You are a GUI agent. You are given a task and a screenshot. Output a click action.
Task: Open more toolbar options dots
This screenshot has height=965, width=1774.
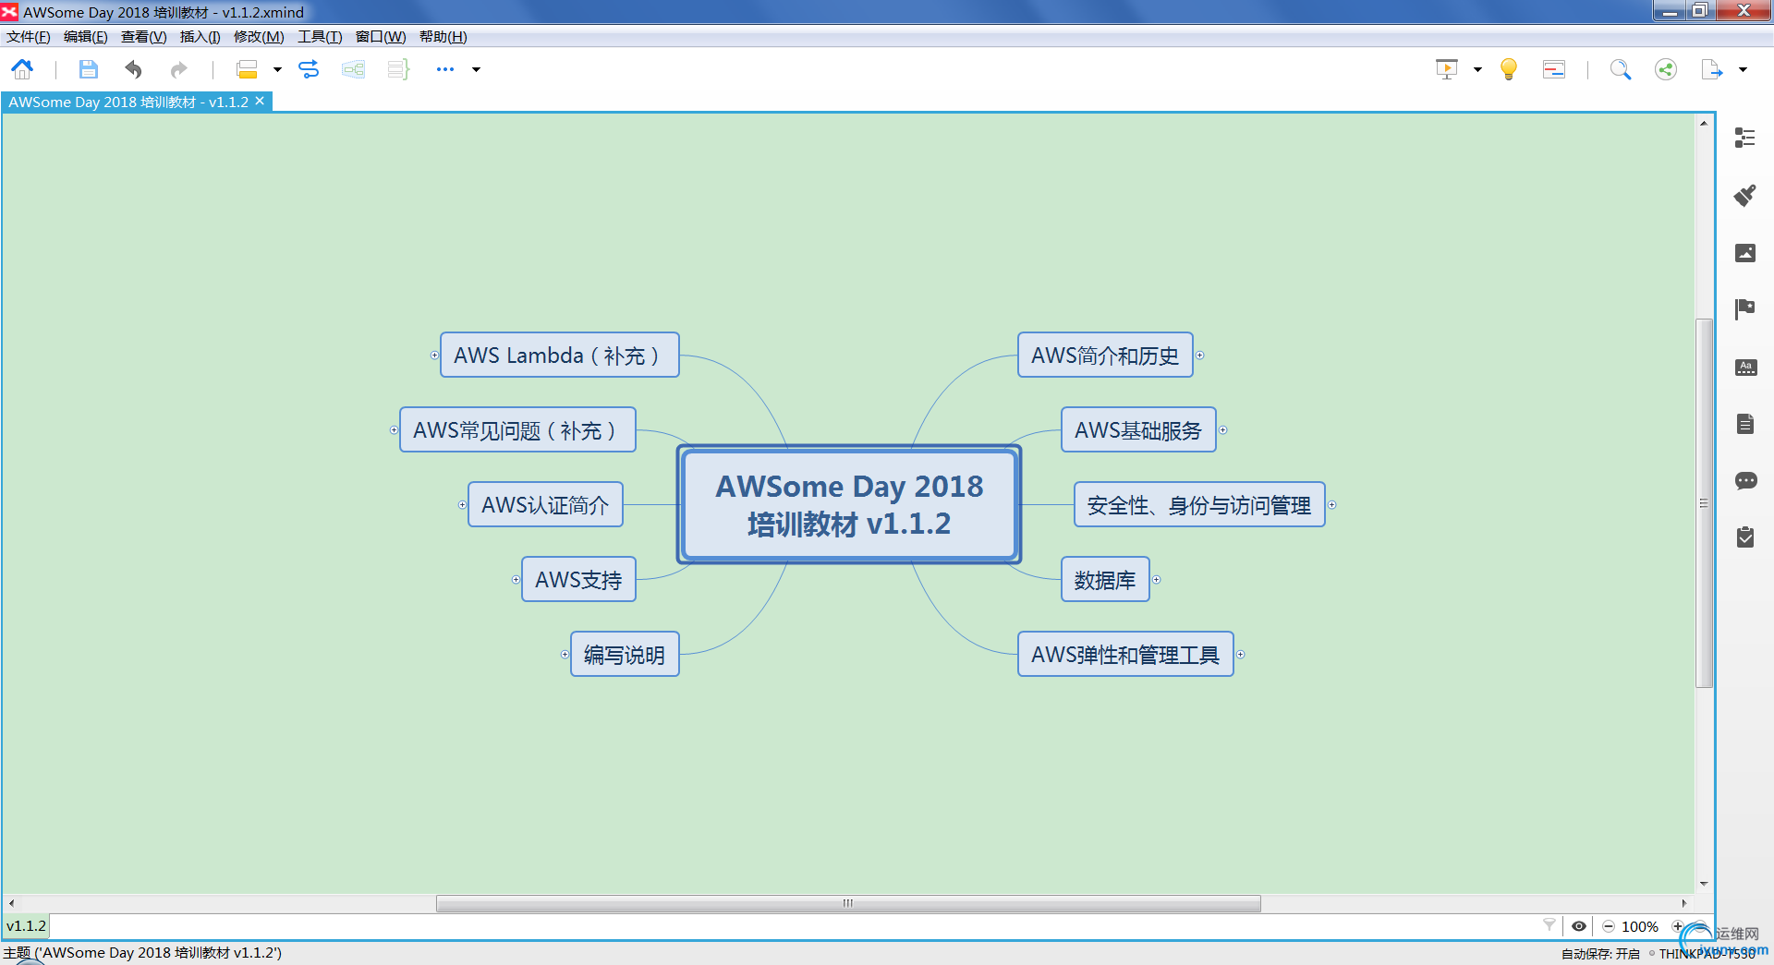pos(445,69)
